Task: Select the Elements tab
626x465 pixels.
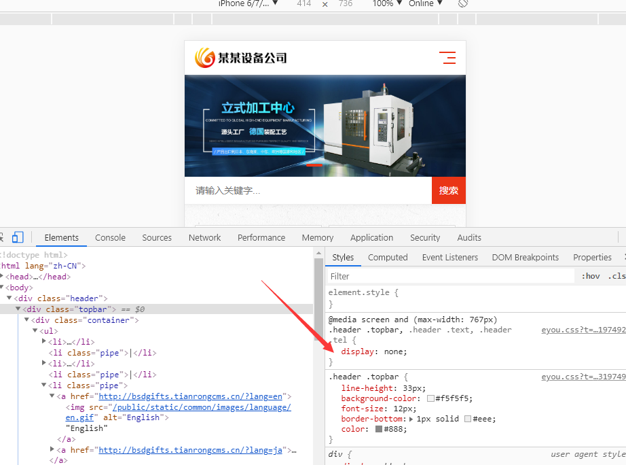Action: coord(62,237)
